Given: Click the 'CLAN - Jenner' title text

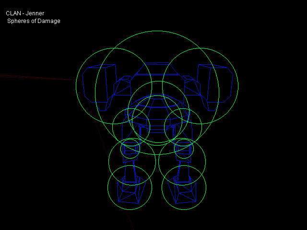Looking at the screenshot, I should pos(25,13).
